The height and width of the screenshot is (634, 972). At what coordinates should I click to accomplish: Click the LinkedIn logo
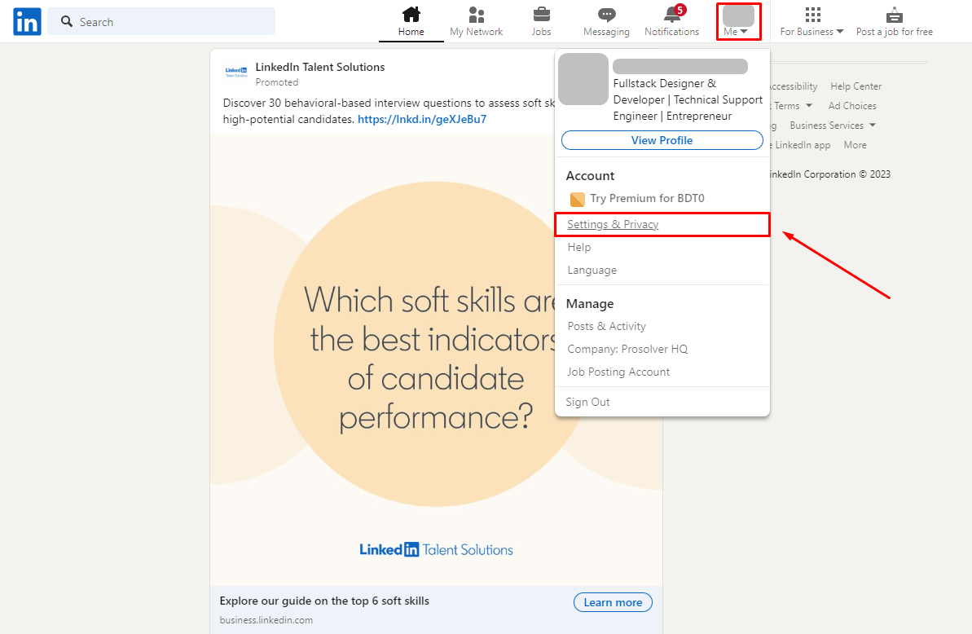coord(27,21)
